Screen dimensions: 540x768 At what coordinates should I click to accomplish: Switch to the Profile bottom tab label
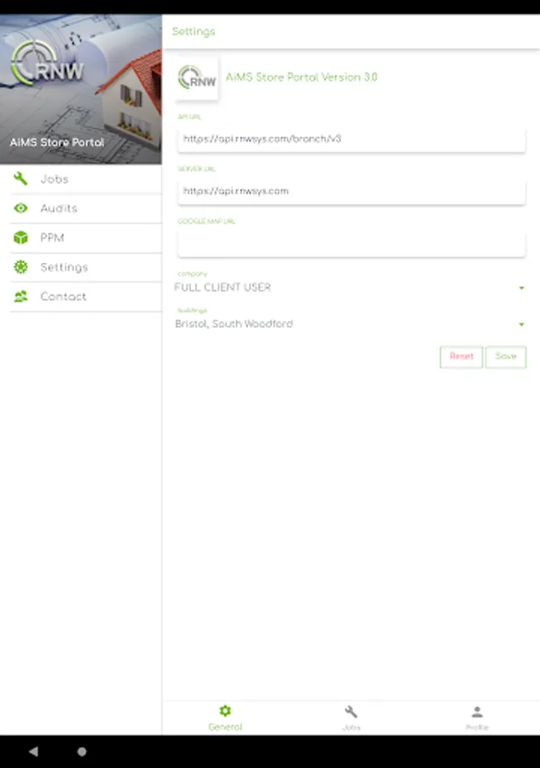point(477,728)
